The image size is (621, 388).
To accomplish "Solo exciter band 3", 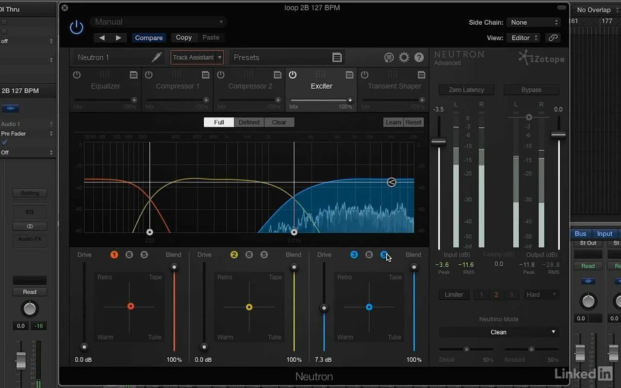I will 384,255.
